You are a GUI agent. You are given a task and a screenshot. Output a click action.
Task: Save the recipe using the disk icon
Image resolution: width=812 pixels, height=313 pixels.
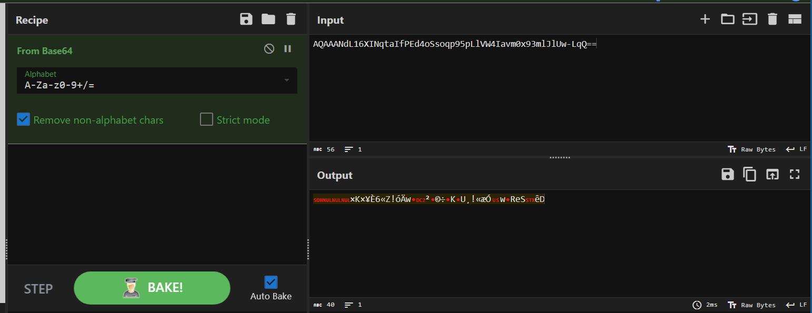point(246,19)
